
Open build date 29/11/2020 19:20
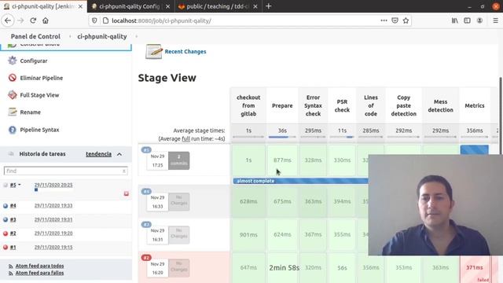53,233
